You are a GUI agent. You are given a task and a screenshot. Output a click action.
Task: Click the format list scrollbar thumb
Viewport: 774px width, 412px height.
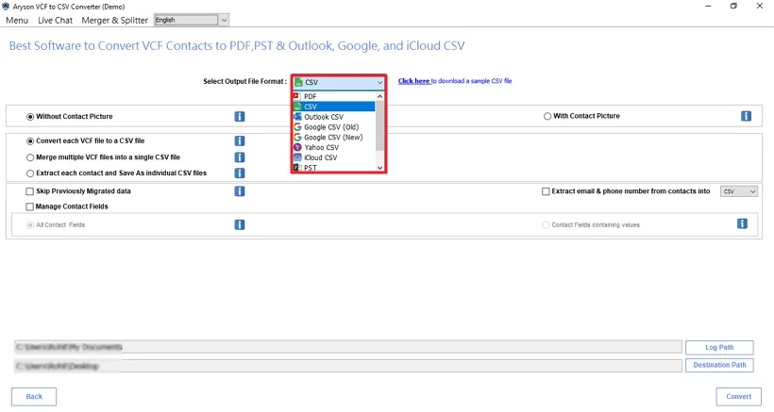(379, 125)
